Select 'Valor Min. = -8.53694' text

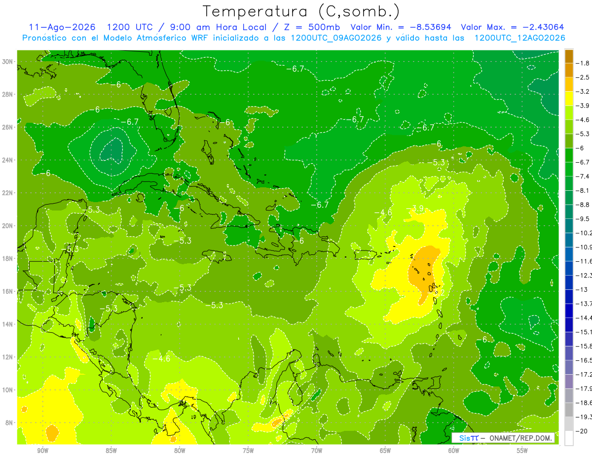[401, 27]
